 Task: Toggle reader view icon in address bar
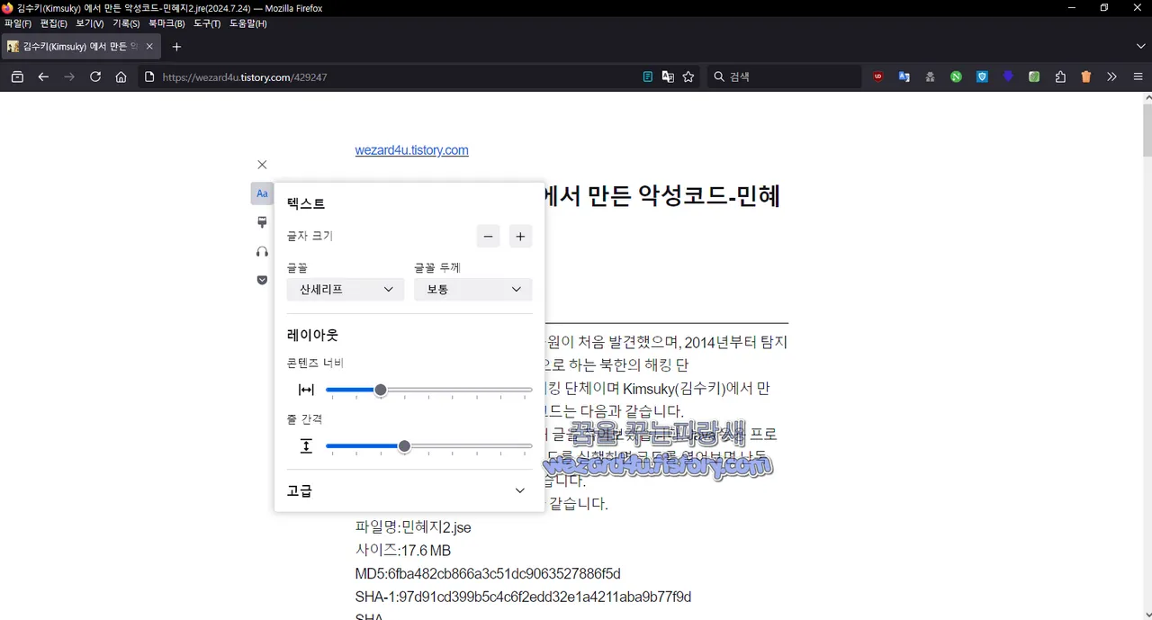[x=647, y=77]
